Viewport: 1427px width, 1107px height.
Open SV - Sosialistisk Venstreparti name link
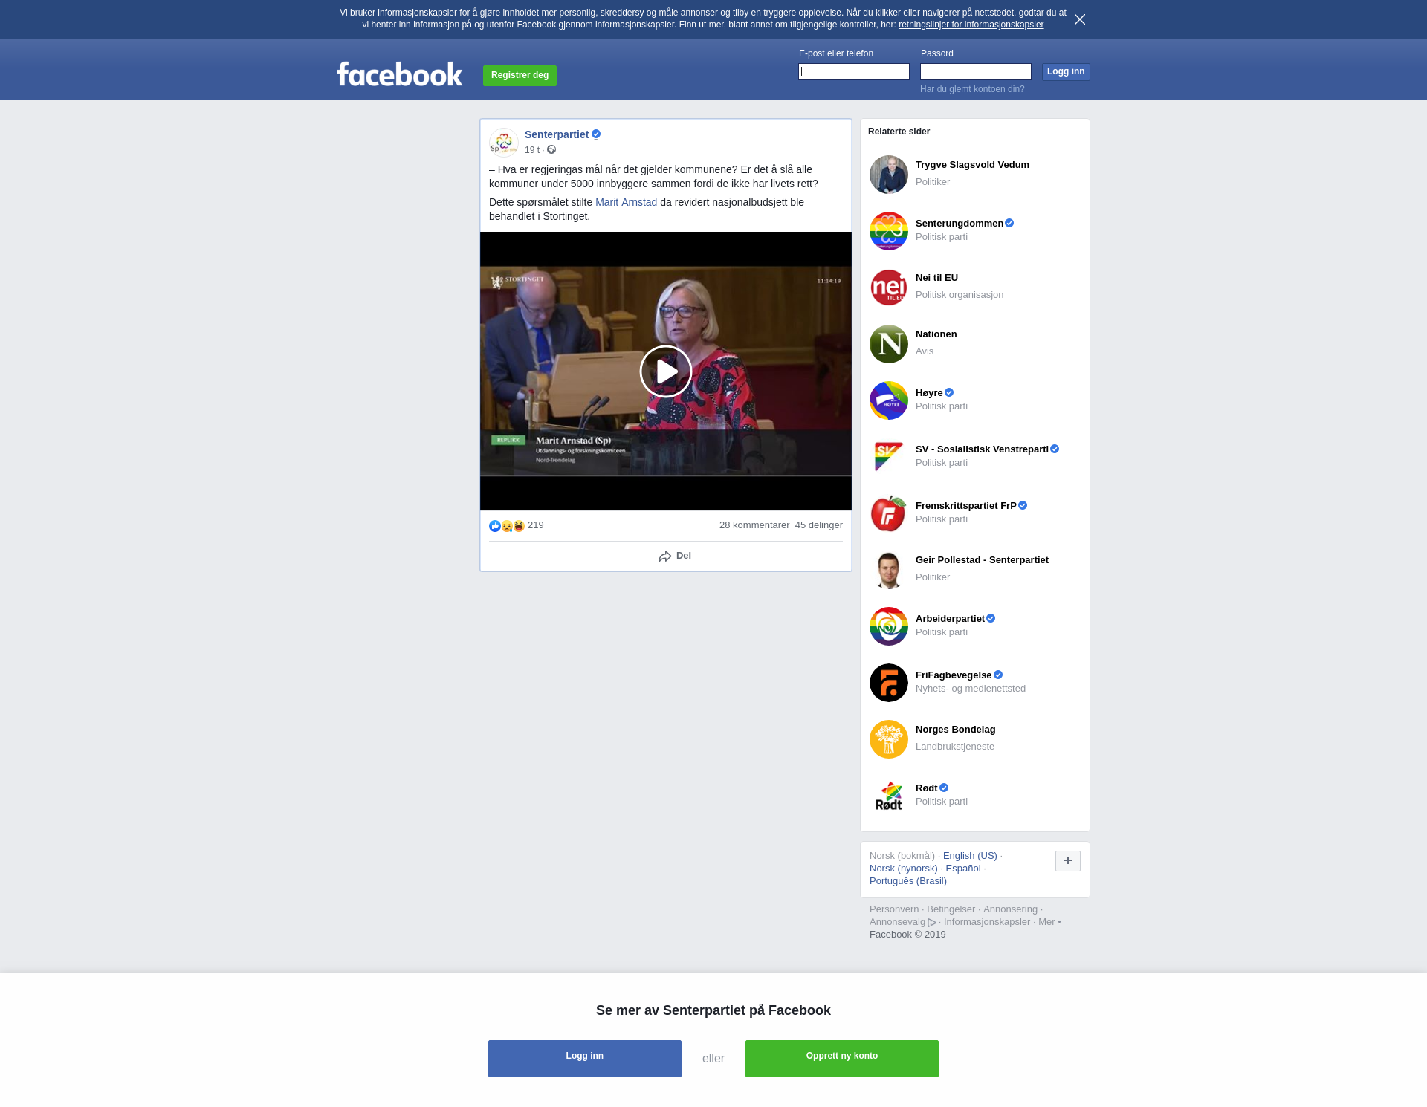pos(982,449)
